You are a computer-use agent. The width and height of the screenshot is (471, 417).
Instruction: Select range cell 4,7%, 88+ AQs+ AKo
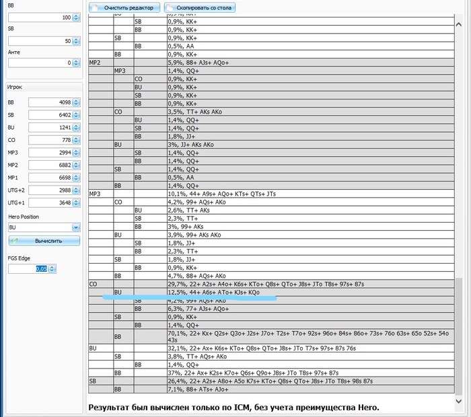tap(311, 276)
